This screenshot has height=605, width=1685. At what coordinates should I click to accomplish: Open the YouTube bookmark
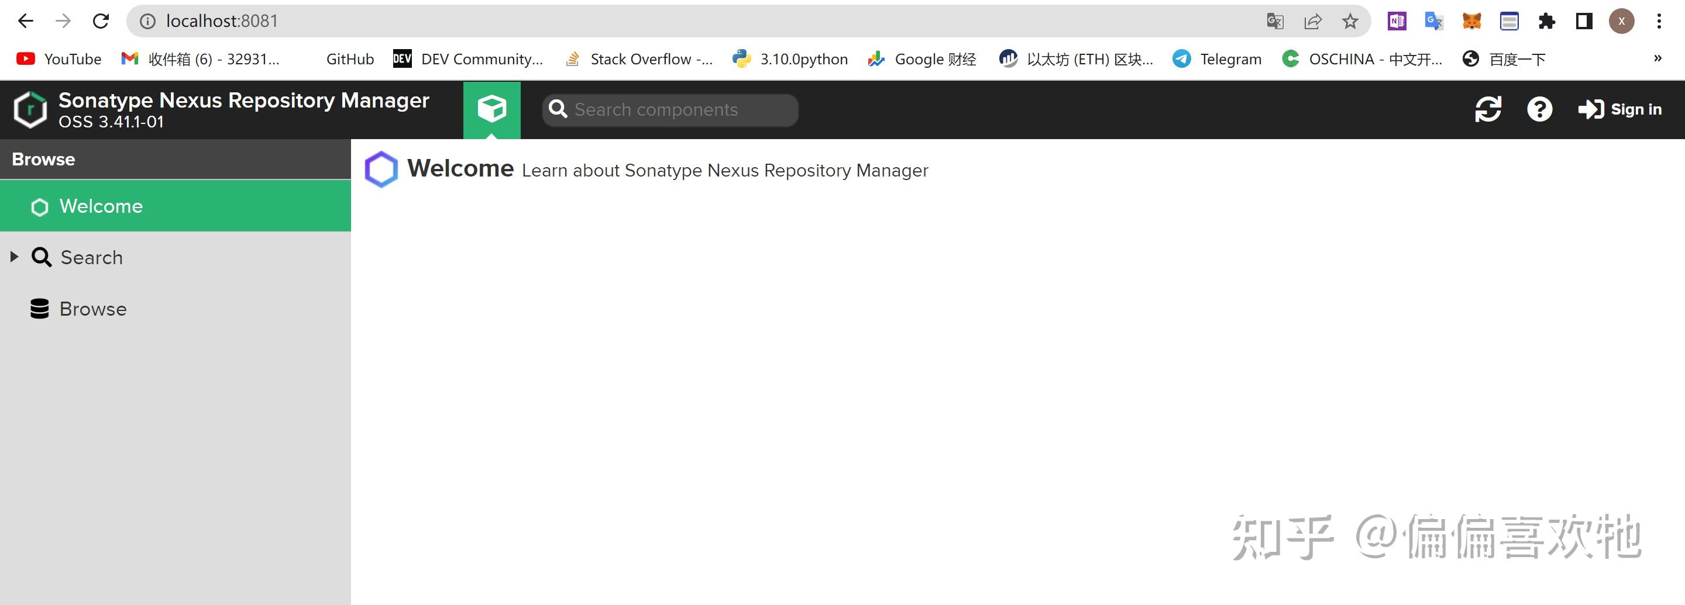point(59,59)
